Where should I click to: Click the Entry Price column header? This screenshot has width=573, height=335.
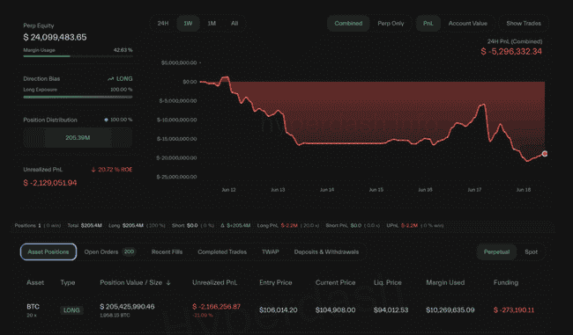[x=276, y=282]
